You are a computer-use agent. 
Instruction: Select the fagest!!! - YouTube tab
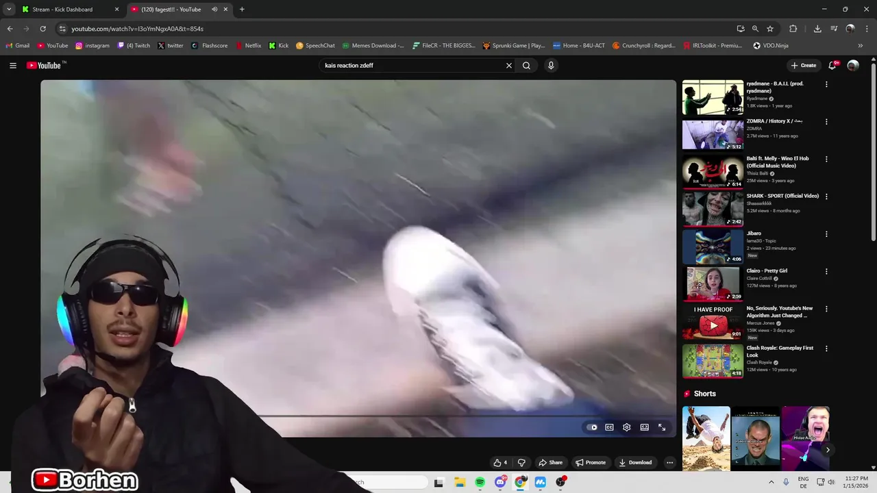coord(178,10)
